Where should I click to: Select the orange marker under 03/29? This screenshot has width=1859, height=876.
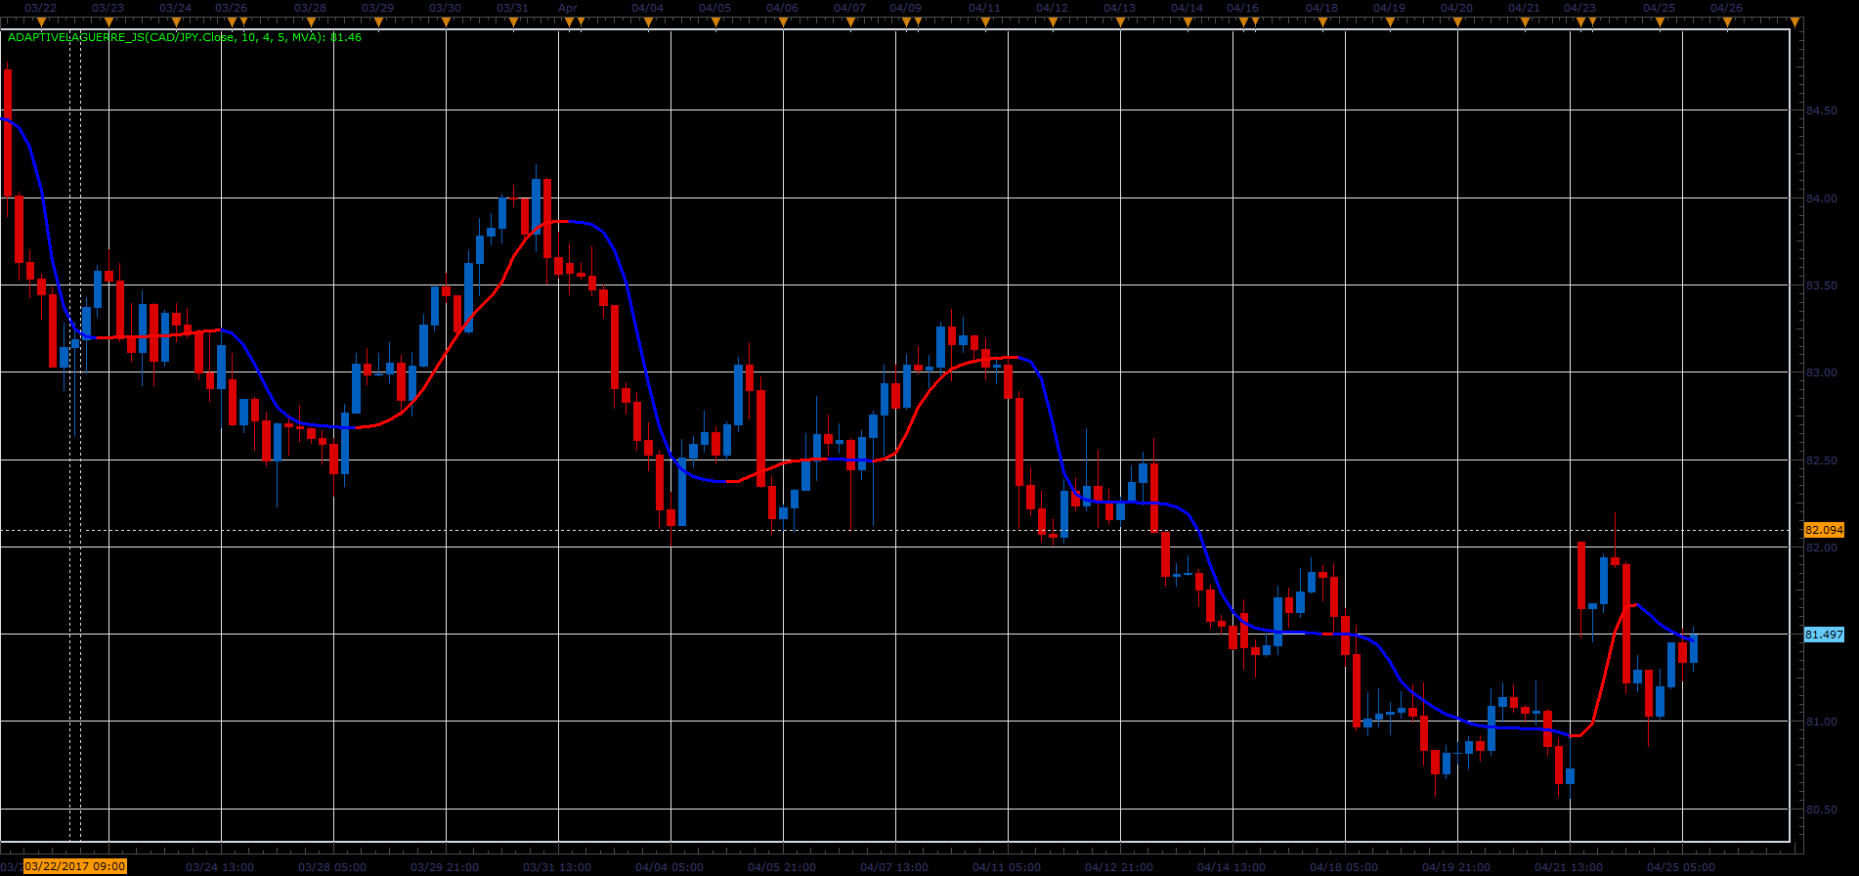point(378,22)
